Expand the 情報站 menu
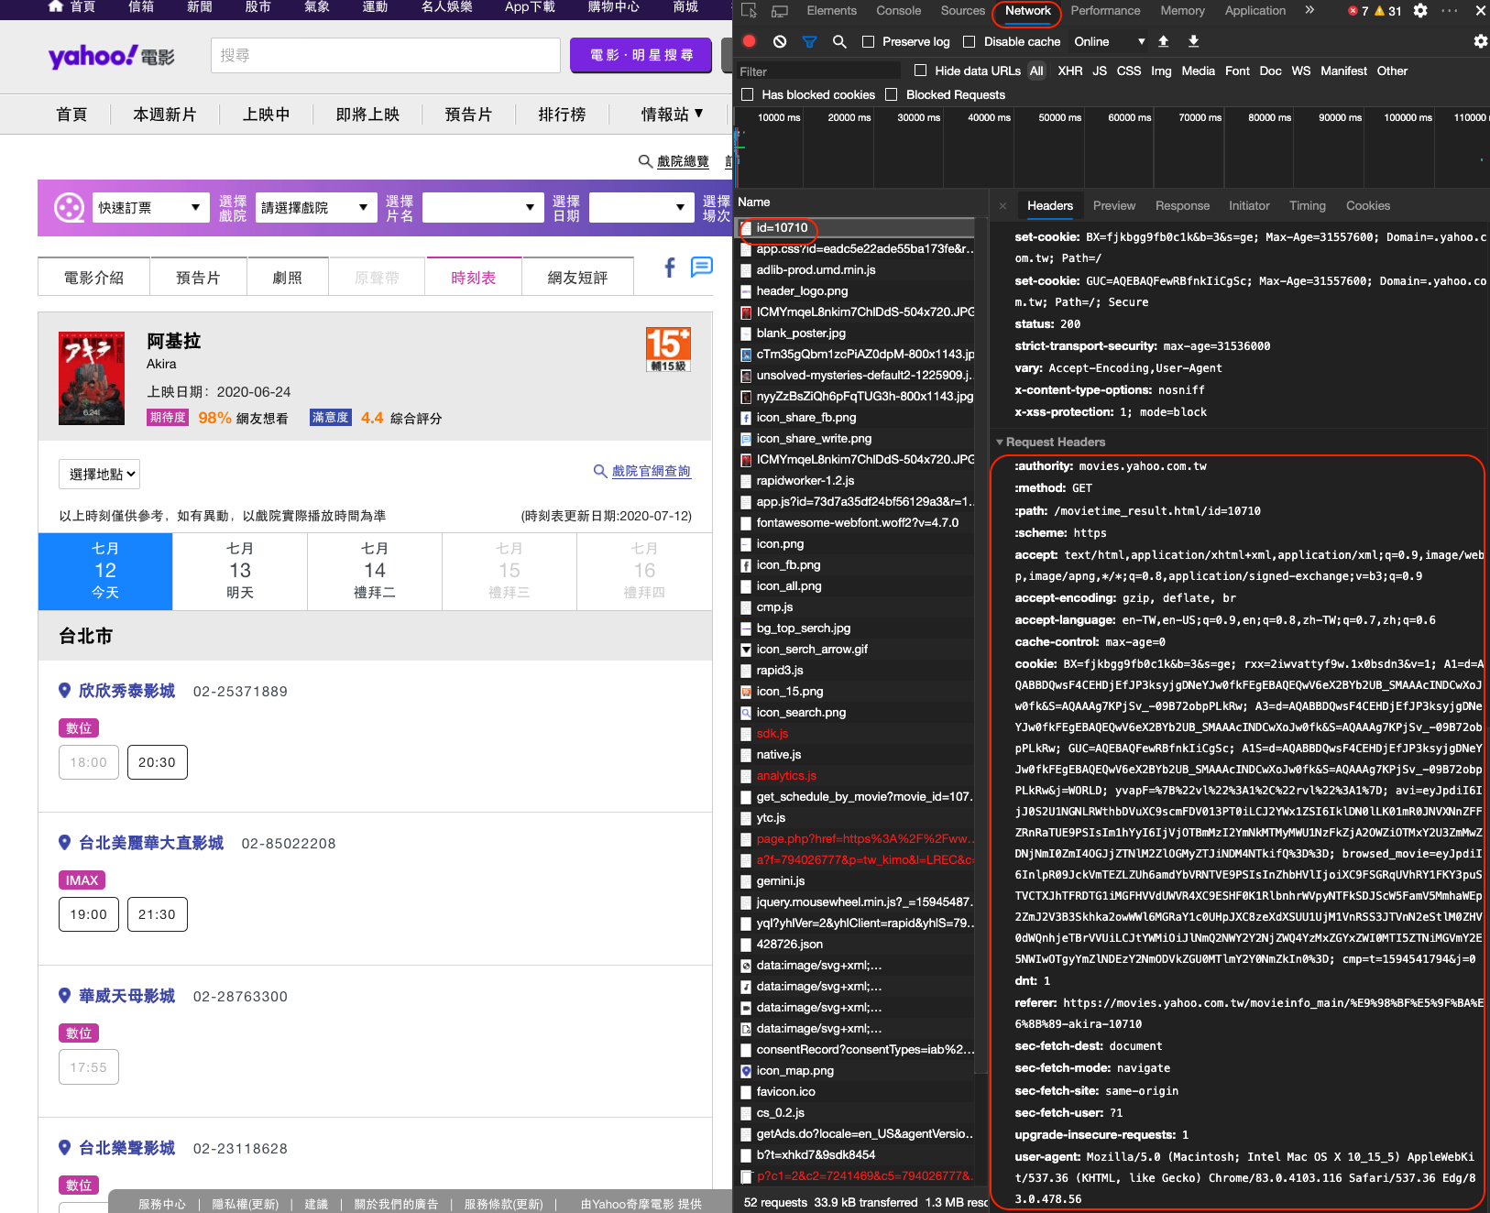 point(672,115)
